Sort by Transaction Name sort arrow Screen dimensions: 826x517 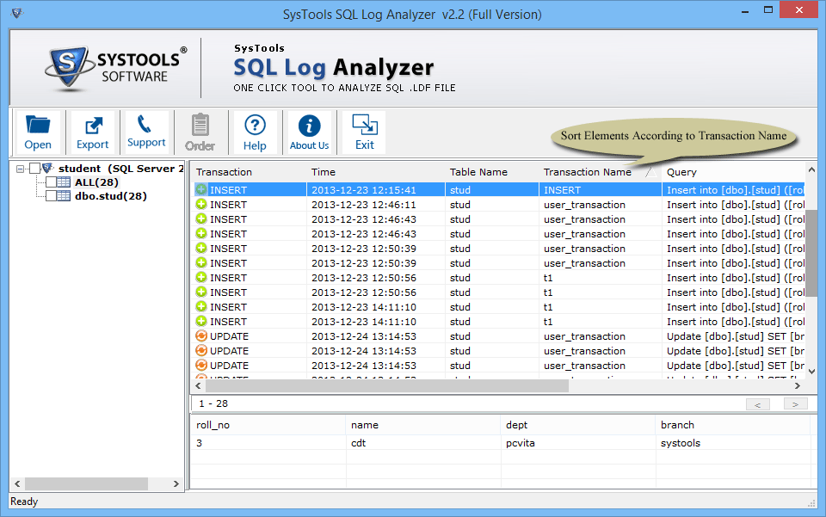pyautogui.click(x=651, y=172)
